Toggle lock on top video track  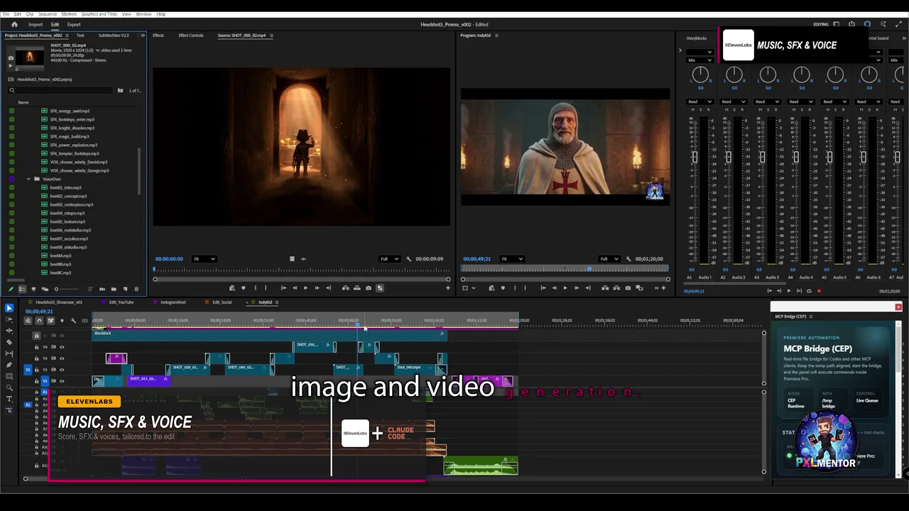coord(36,336)
